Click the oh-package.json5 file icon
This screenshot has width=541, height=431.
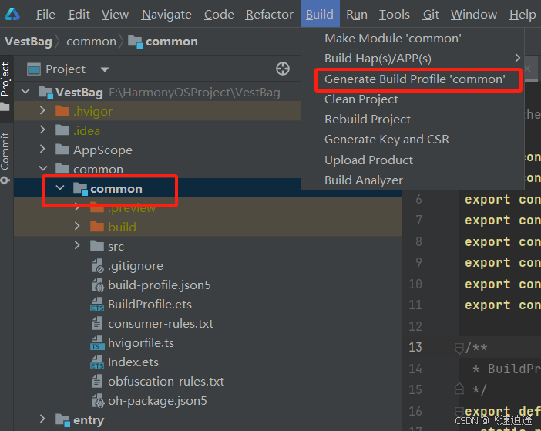(98, 401)
